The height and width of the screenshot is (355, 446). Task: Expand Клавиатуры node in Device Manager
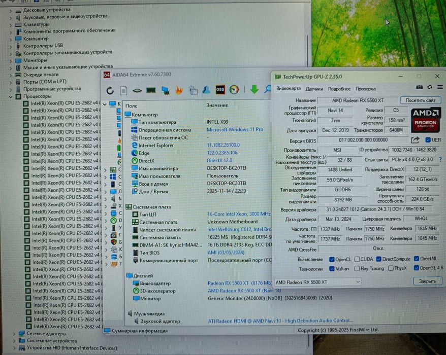tap(11, 25)
